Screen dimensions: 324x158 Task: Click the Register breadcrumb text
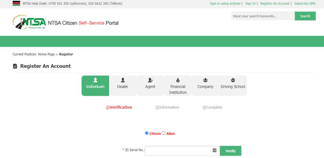(66, 54)
